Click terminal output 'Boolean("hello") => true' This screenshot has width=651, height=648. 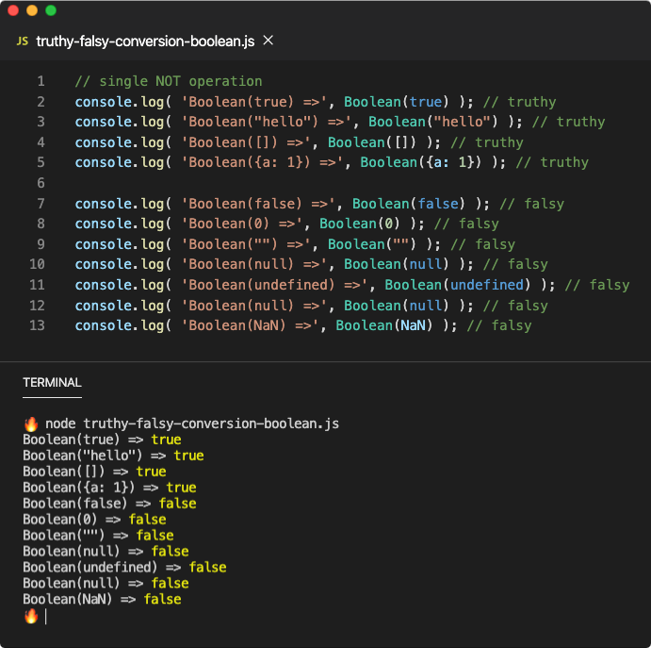click(113, 456)
